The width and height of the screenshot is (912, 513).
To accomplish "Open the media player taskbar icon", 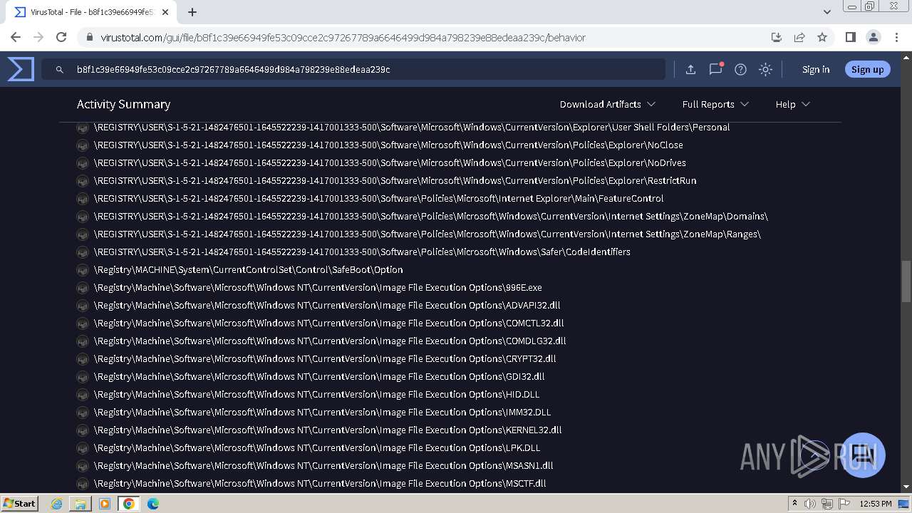I will 105,504.
